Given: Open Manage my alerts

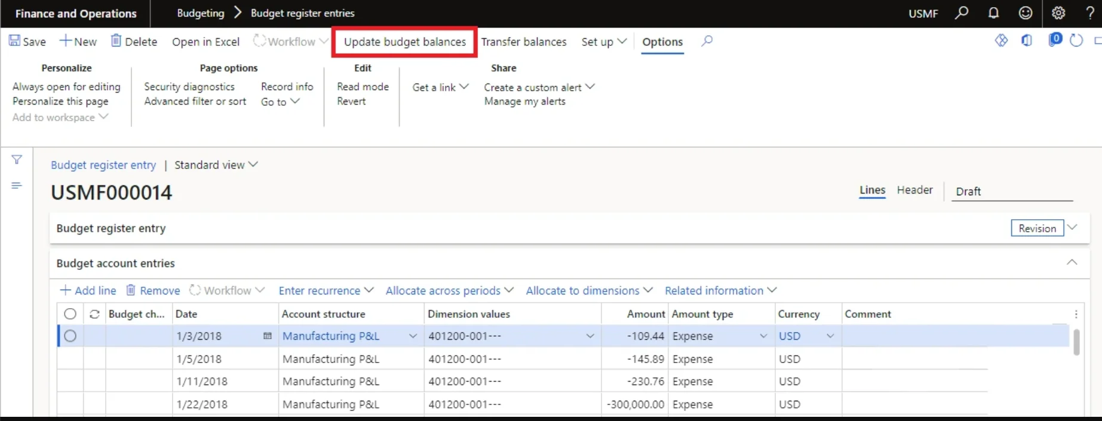Looking at the screenshot, I should 524,102.
